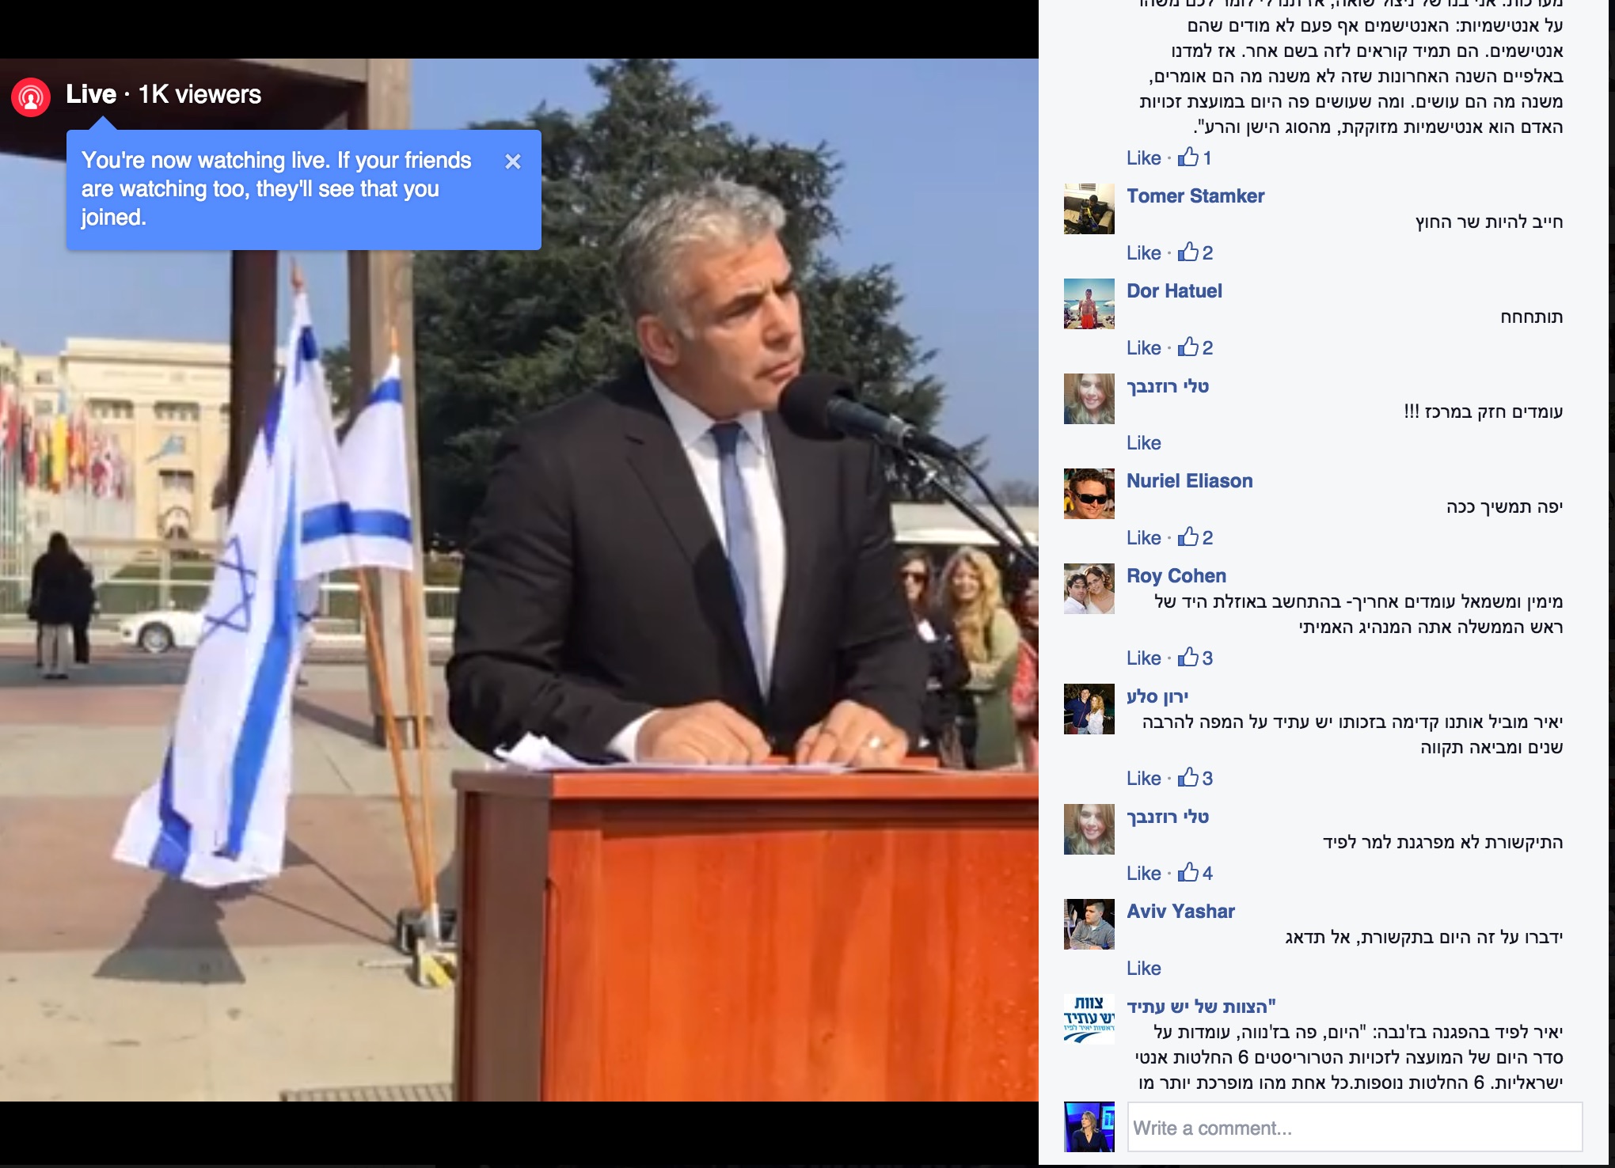Open Nuriel Eliason's profile name link
The height and width of the screenshot is (1168, 1615).
click(x=1189, y=481)
